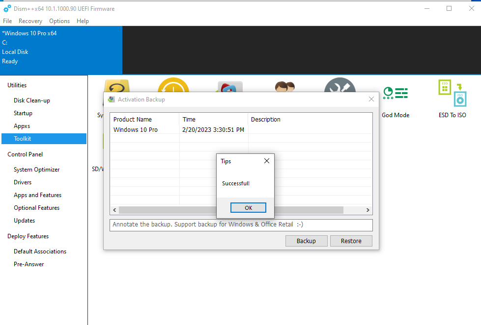This screenshot has width=481, height=325.
Task: Click the two-people toolkit icon
Action: tap(284, 86)
